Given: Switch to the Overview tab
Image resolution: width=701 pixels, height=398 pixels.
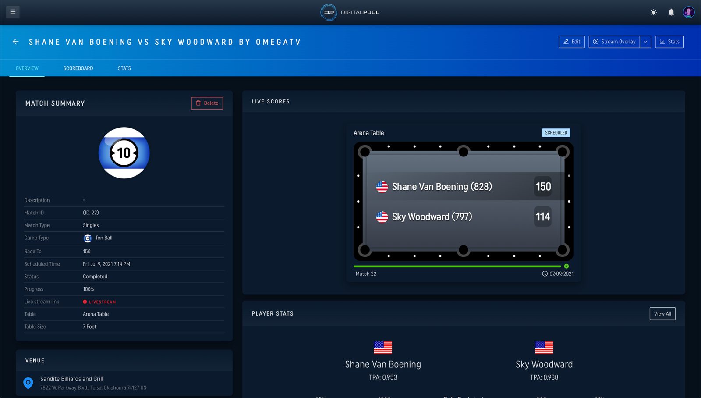Looking at the screenshot, I should click(x=27, y=68).
